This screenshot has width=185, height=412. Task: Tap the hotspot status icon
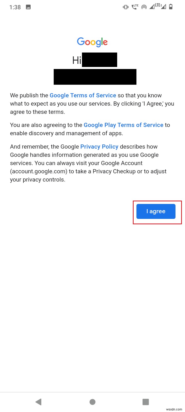pyautogui.click(x=144, y=7)
